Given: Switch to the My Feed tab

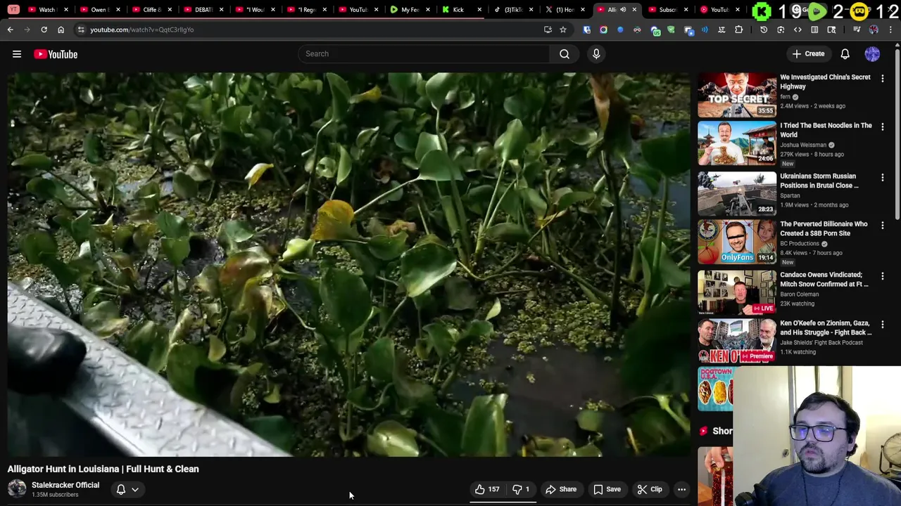Looking at the screenshot, I should 410,10.
